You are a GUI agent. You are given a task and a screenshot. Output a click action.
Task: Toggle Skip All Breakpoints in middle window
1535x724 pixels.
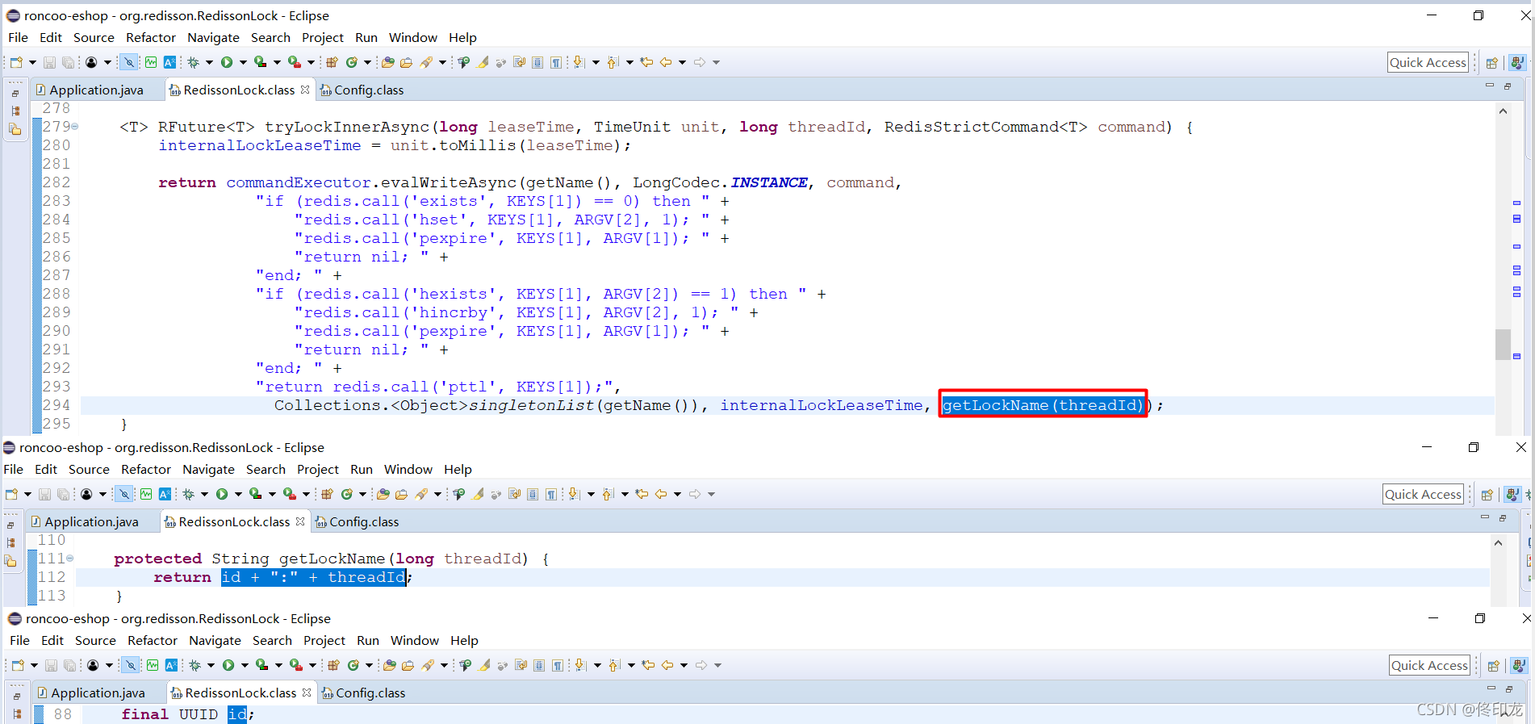124,494
